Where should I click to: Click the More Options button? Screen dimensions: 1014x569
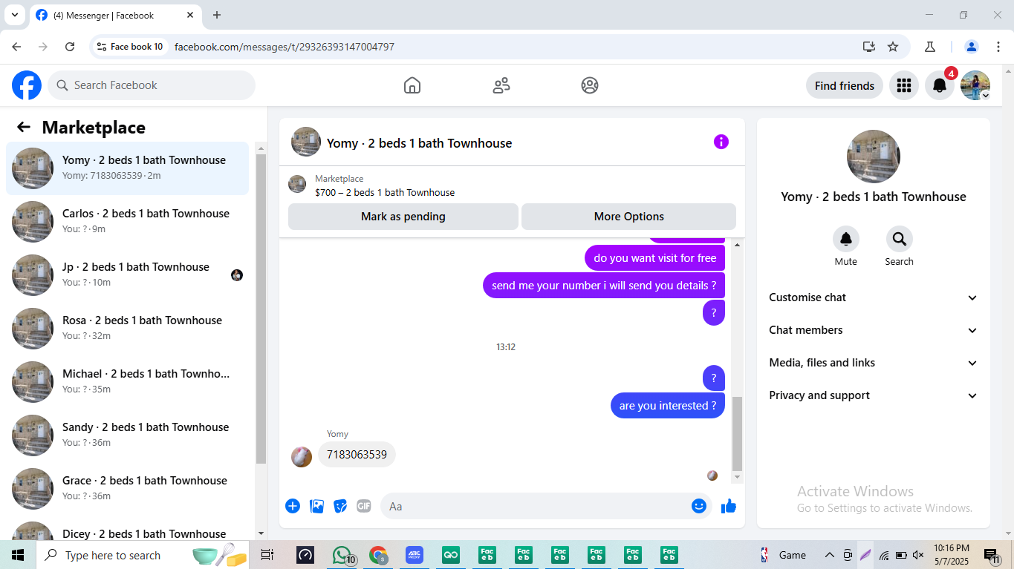pos(629,217)
